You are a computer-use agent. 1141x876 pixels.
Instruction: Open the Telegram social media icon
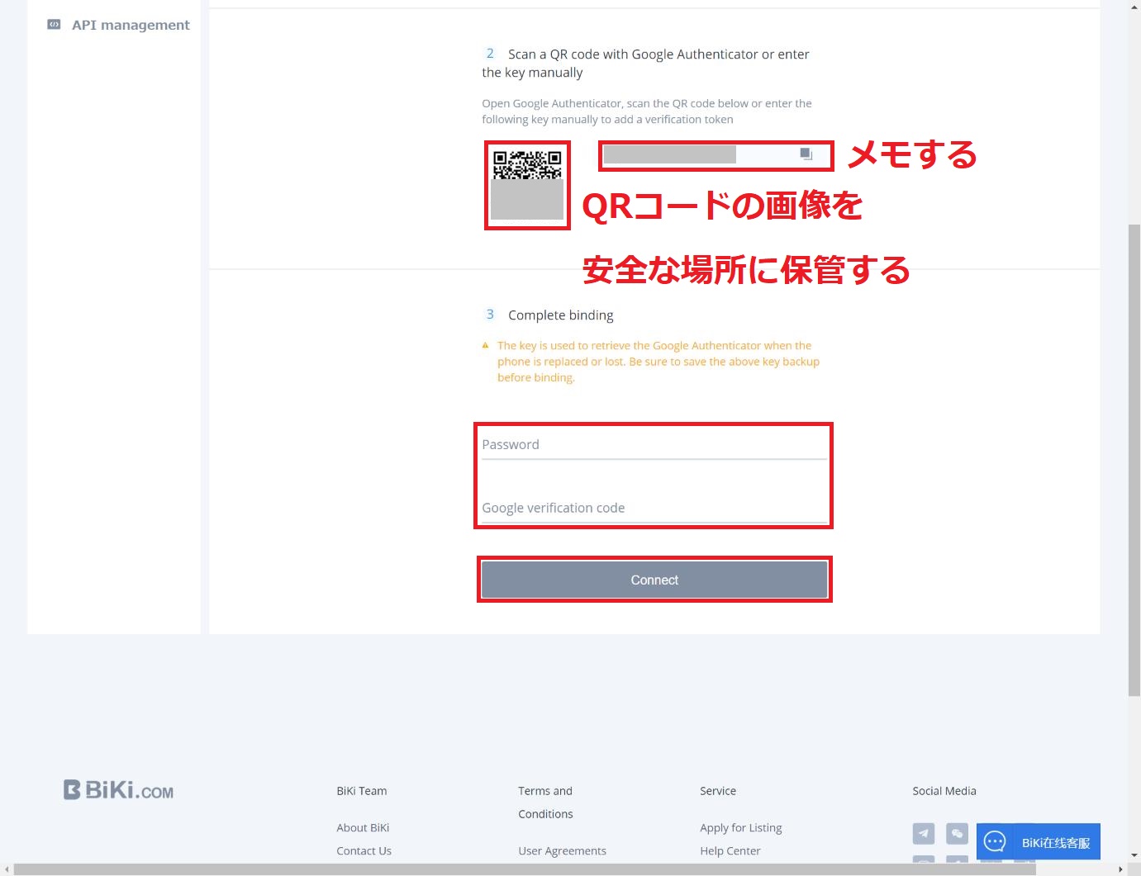point(924,833)
